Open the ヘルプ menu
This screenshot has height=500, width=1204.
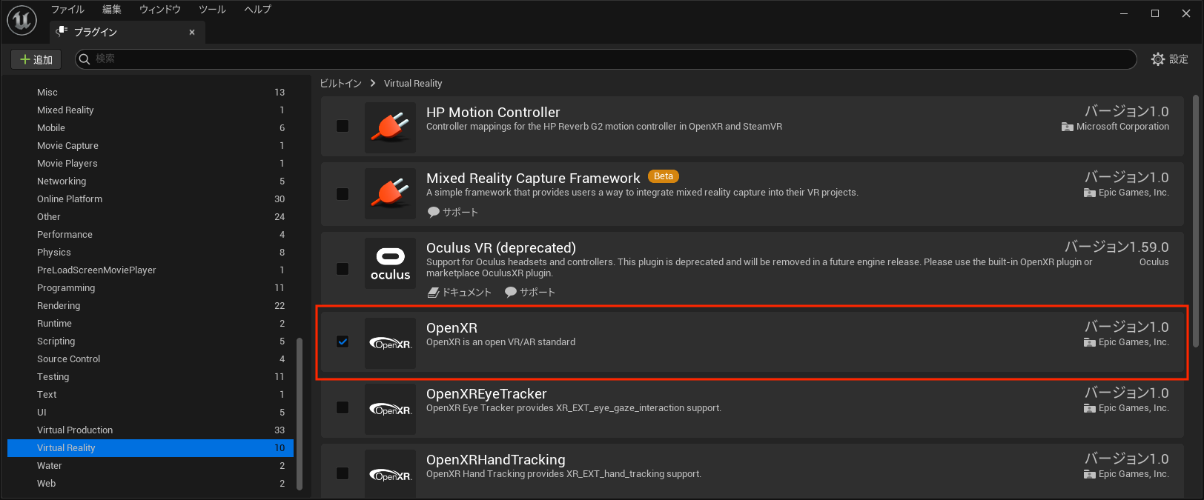tap(257, 10)
